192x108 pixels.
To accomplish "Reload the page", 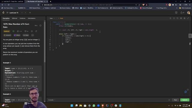I will (9, 5).
